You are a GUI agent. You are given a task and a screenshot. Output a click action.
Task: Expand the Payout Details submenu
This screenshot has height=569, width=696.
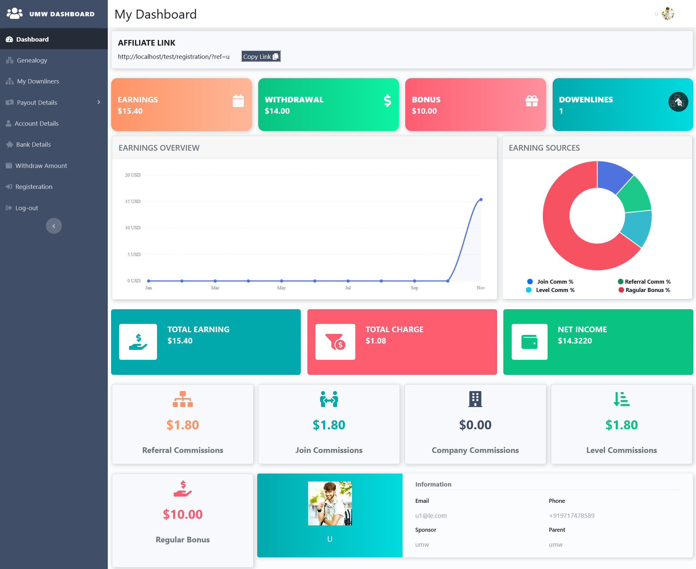click(x=99, y=102)
